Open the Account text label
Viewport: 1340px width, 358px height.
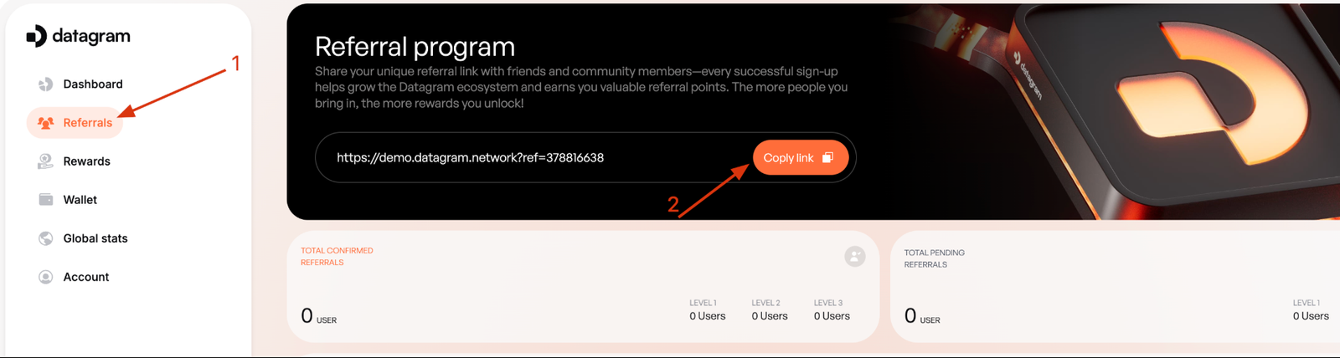click(86, 277)
